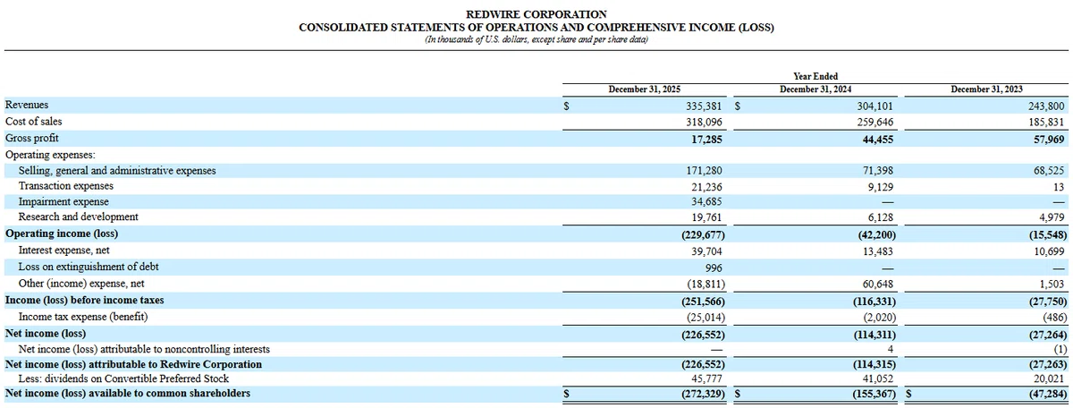Select 'Net income (loss) available to common shareholders'

[128, 394]
